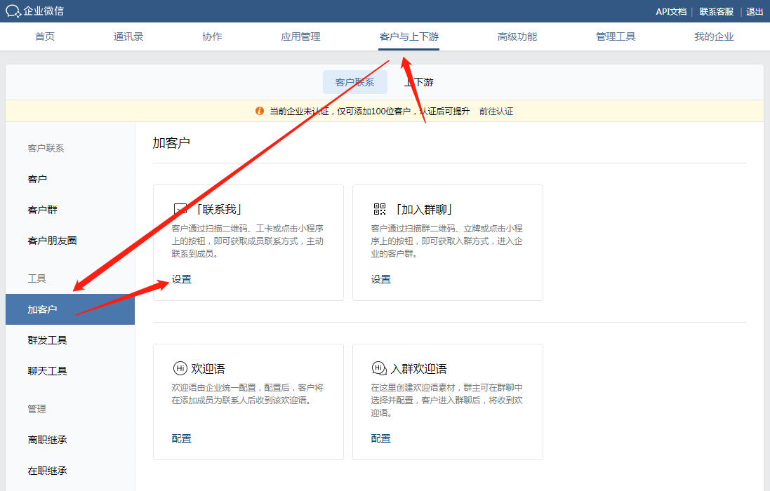The height and width of the screenshot is (491, 770).
Task: Open 我的企业 tab
Action: [714, 36]
